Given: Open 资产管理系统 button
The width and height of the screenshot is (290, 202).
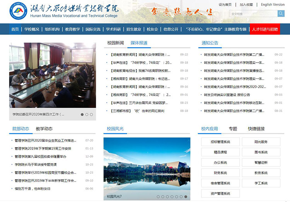Looking at the screenshot, I should click(x=220, y=194).
